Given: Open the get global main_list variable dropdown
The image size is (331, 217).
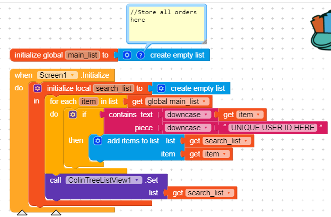Looking at the screenshot, I should [x=204, y=101].
